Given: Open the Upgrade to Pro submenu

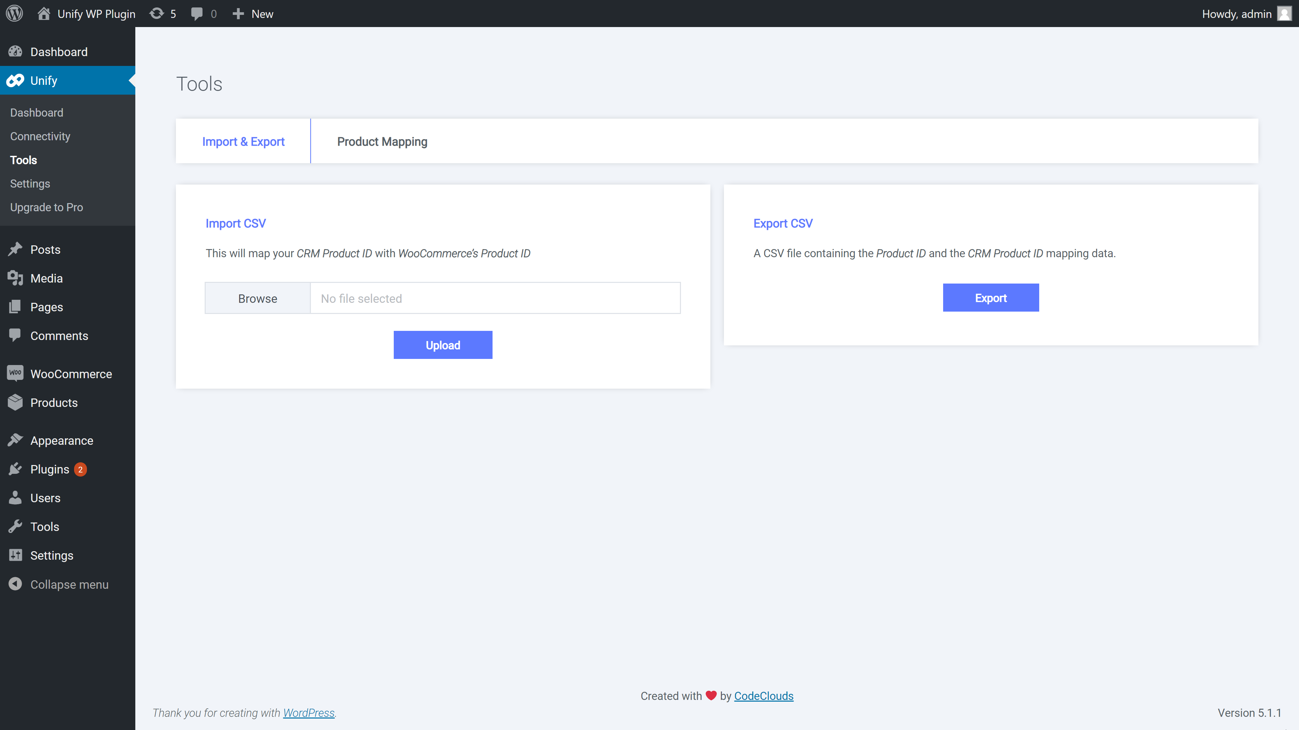Looking at the screenshot, I should [46, 207].
